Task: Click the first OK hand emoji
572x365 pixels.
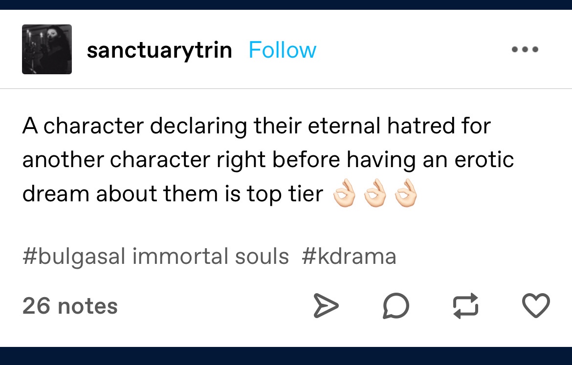Action: pos(345,195)
